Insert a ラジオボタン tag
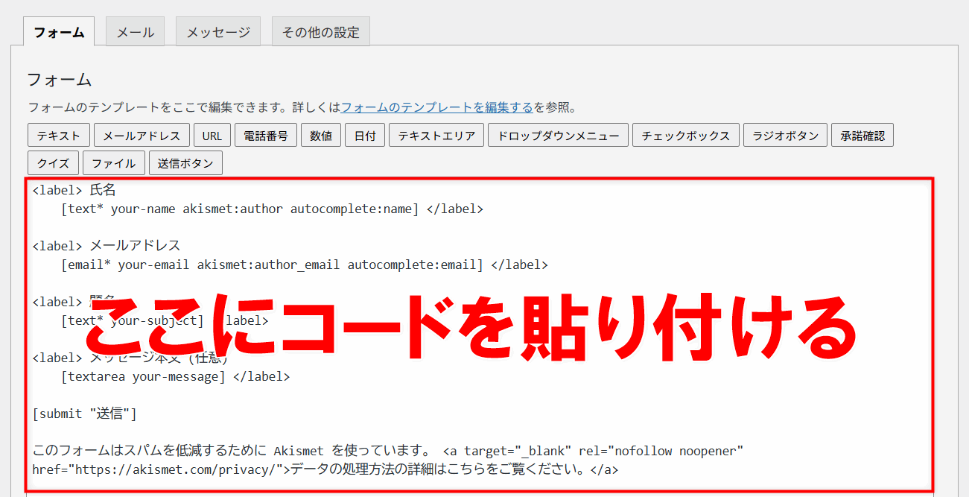 point(785,136)
